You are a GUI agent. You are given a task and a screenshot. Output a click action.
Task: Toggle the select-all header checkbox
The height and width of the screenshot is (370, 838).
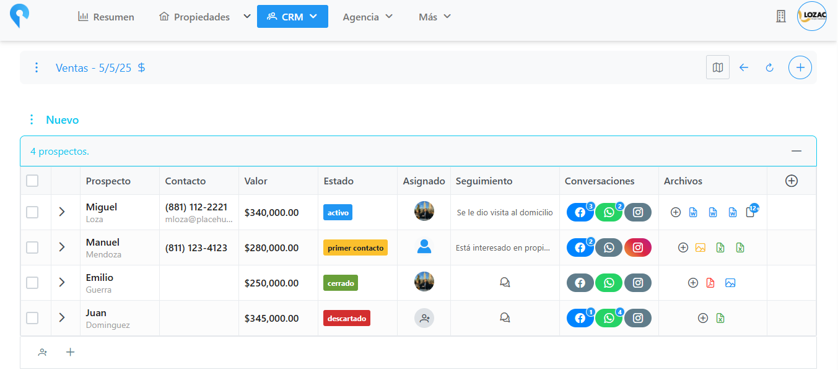click(32, 181)
